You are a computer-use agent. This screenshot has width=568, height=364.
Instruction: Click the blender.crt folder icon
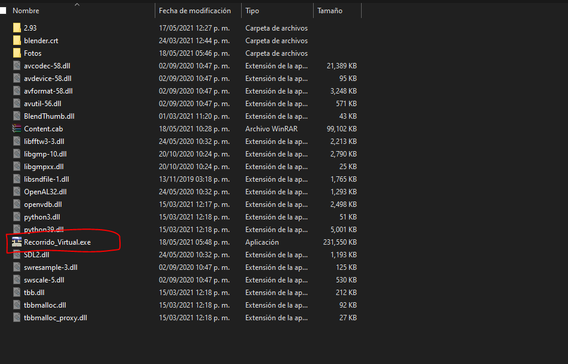coord(17,41)
